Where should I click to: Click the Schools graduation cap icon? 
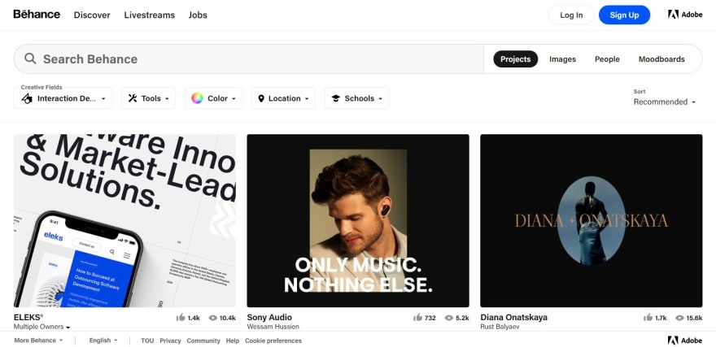click(335, 98)
